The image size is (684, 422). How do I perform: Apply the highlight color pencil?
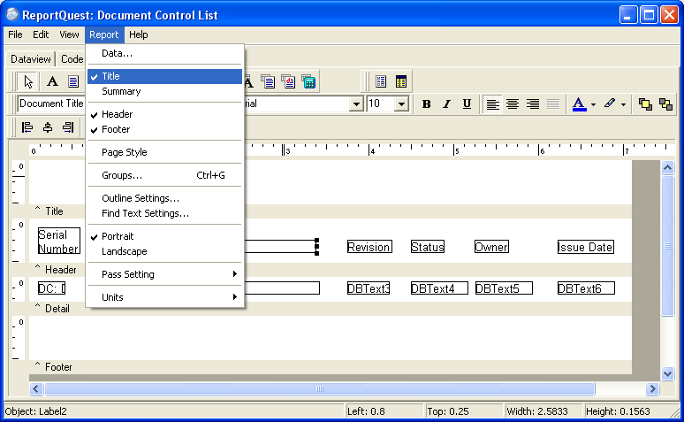pos(610,104)
